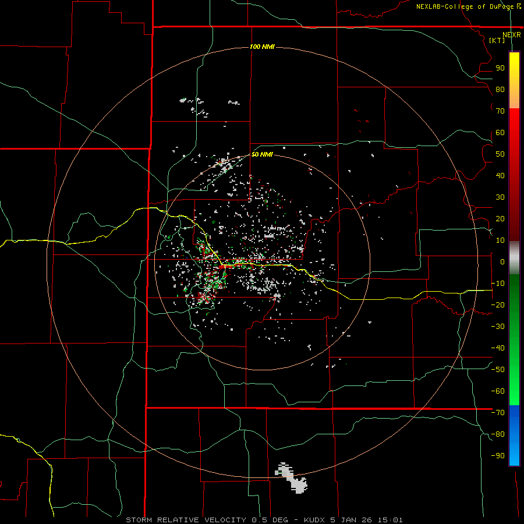Click the [KT] units label
The image size is (524, 524).
pos(497,40)
